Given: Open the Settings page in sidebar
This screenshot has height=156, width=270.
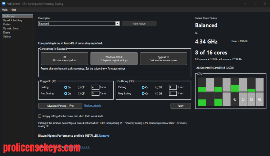Looking at the screenshot, I should coord(7,37).
